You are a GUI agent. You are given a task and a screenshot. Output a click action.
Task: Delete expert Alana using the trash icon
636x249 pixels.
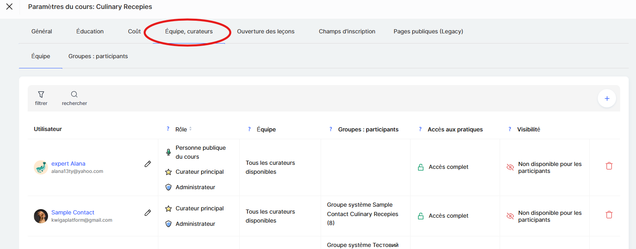[609, 166]
